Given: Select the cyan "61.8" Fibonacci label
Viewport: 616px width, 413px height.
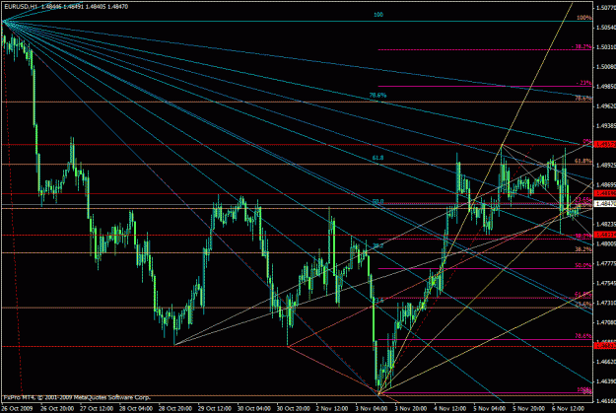Looking at the screenshot, I should click(x=377, y=158).
